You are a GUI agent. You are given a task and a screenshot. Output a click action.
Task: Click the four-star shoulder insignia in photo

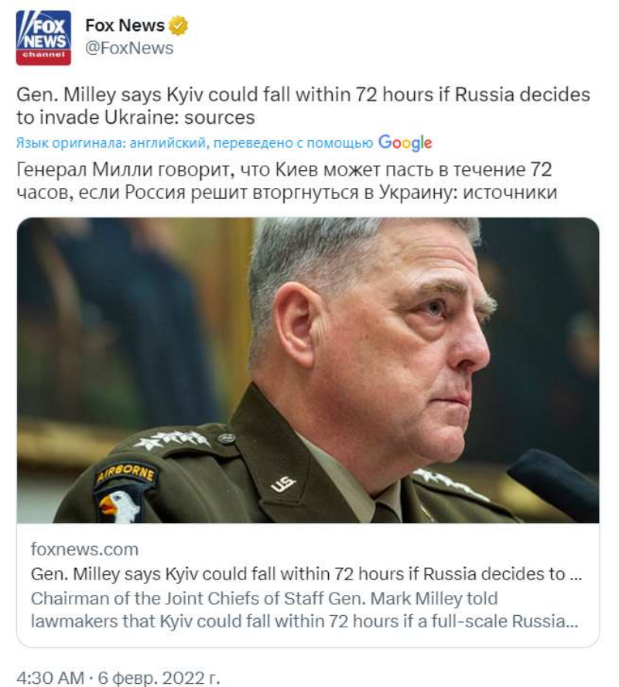[172, 440]
